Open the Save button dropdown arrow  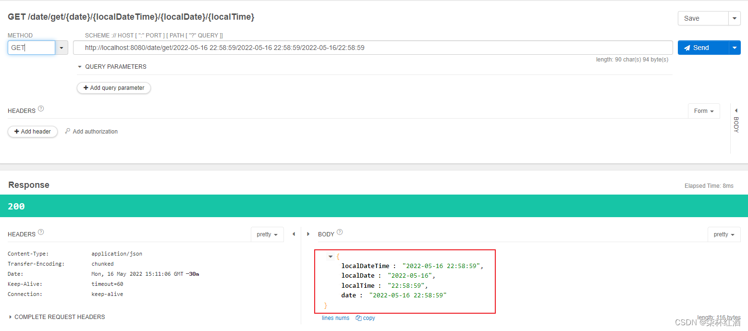735,18
